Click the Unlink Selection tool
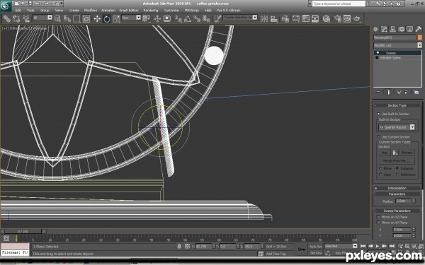 tap(16, 18)
